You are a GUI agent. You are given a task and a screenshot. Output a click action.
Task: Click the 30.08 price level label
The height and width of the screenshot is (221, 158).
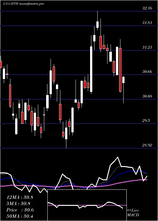pos(147,96)
